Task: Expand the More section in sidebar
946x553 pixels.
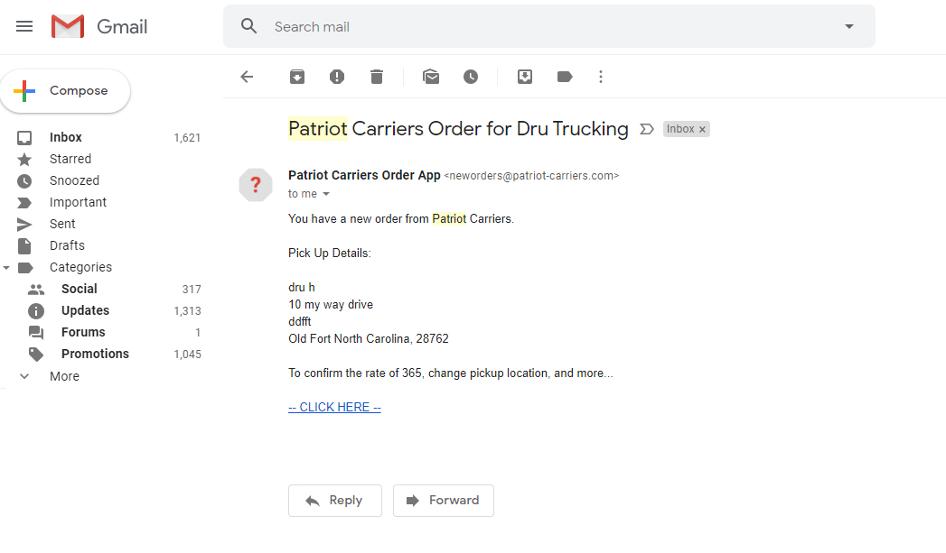Action: (x=64, y=376)
